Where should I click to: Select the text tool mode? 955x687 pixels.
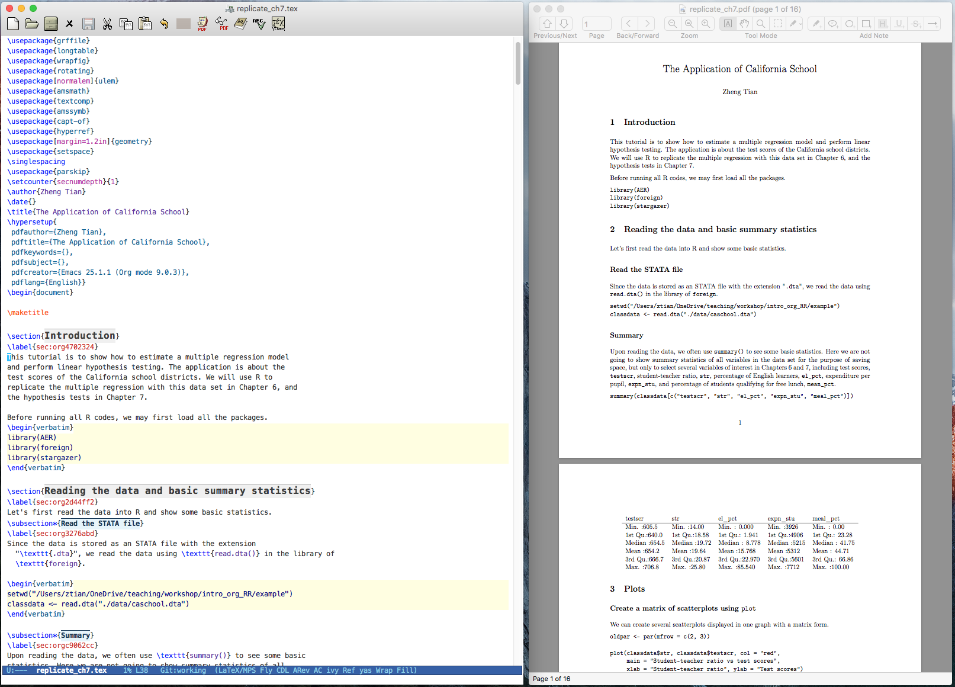(x=728, y=24)
